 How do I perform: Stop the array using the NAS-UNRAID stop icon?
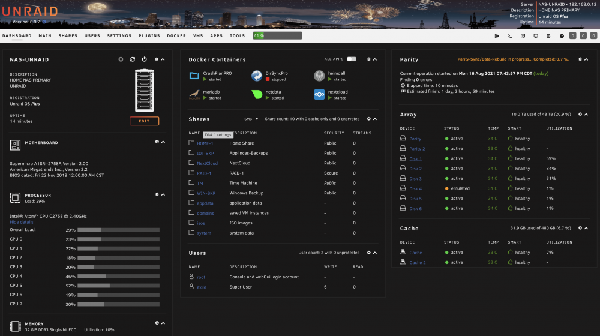121,59
